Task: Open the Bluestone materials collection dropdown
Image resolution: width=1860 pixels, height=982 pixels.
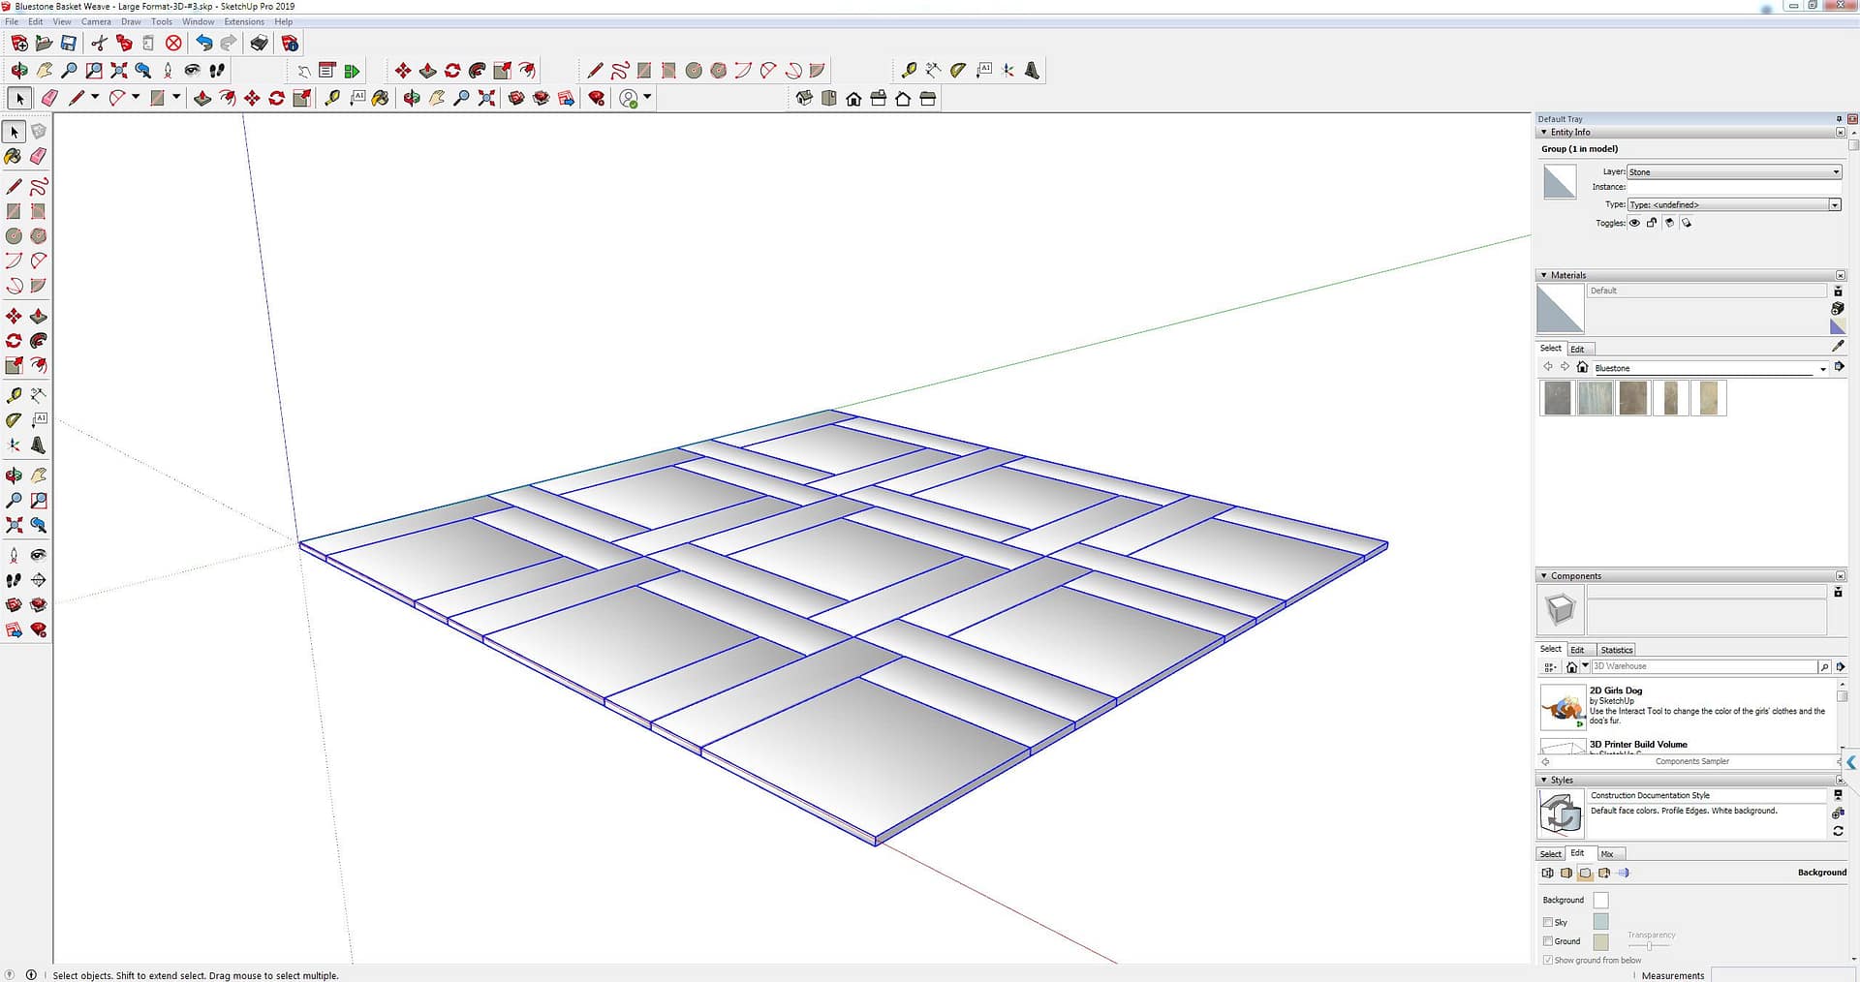Action: [x=1822, y=368]
